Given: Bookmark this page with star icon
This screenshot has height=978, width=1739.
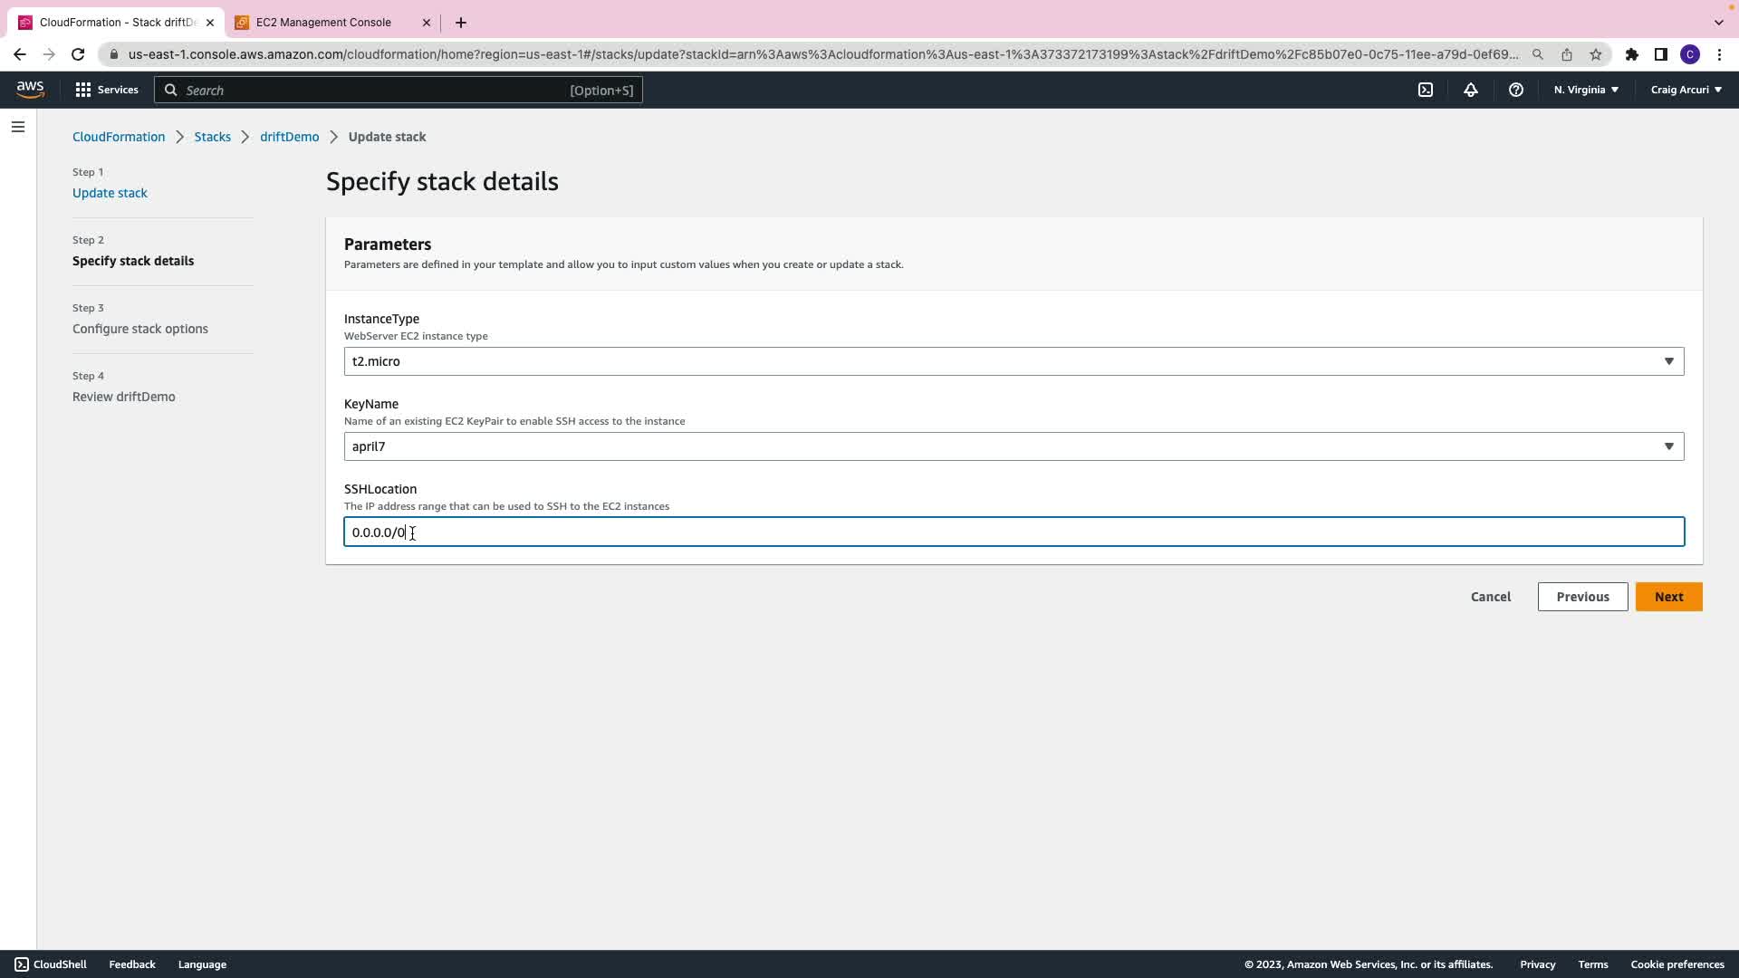Looking at the screenshot, I should 1596,54.
